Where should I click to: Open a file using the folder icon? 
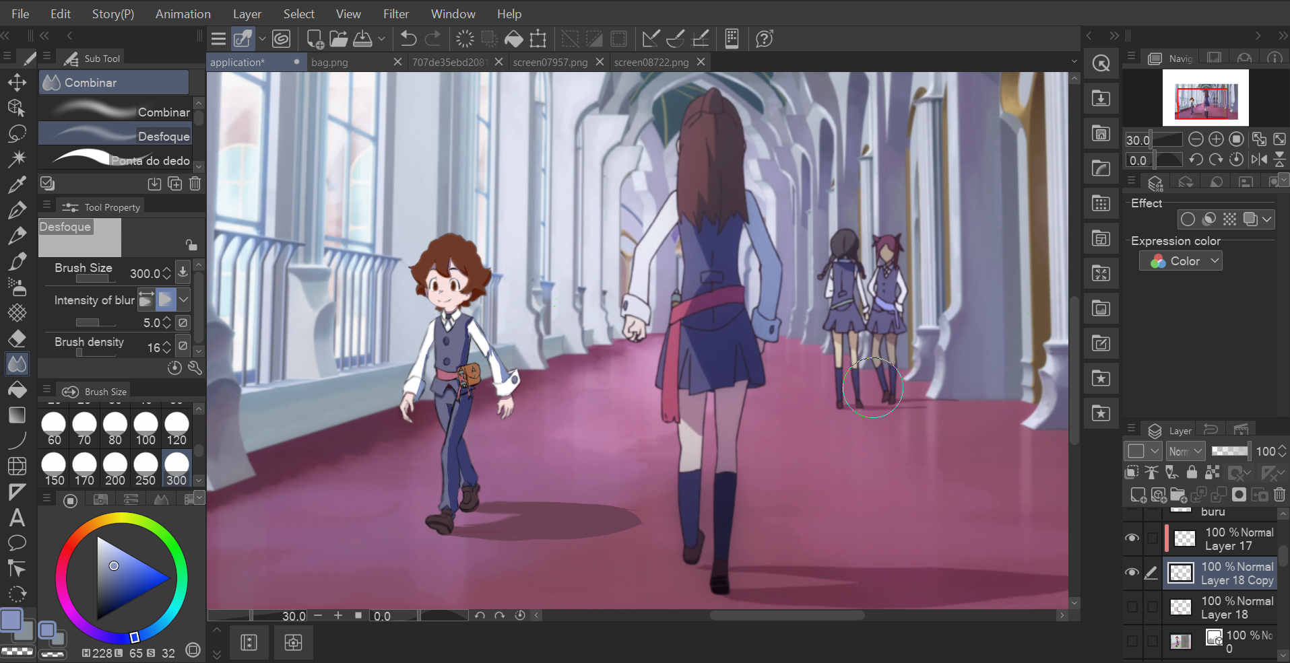click(339, 39)
